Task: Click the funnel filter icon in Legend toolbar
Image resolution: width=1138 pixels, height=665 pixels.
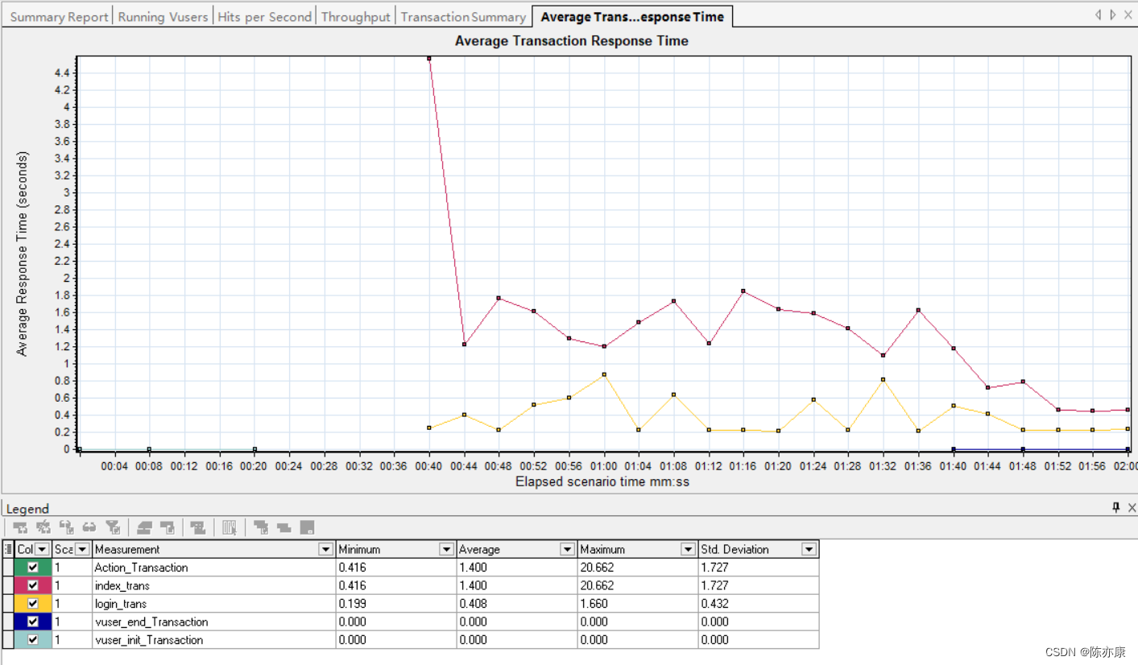Action: click(113, 527)
